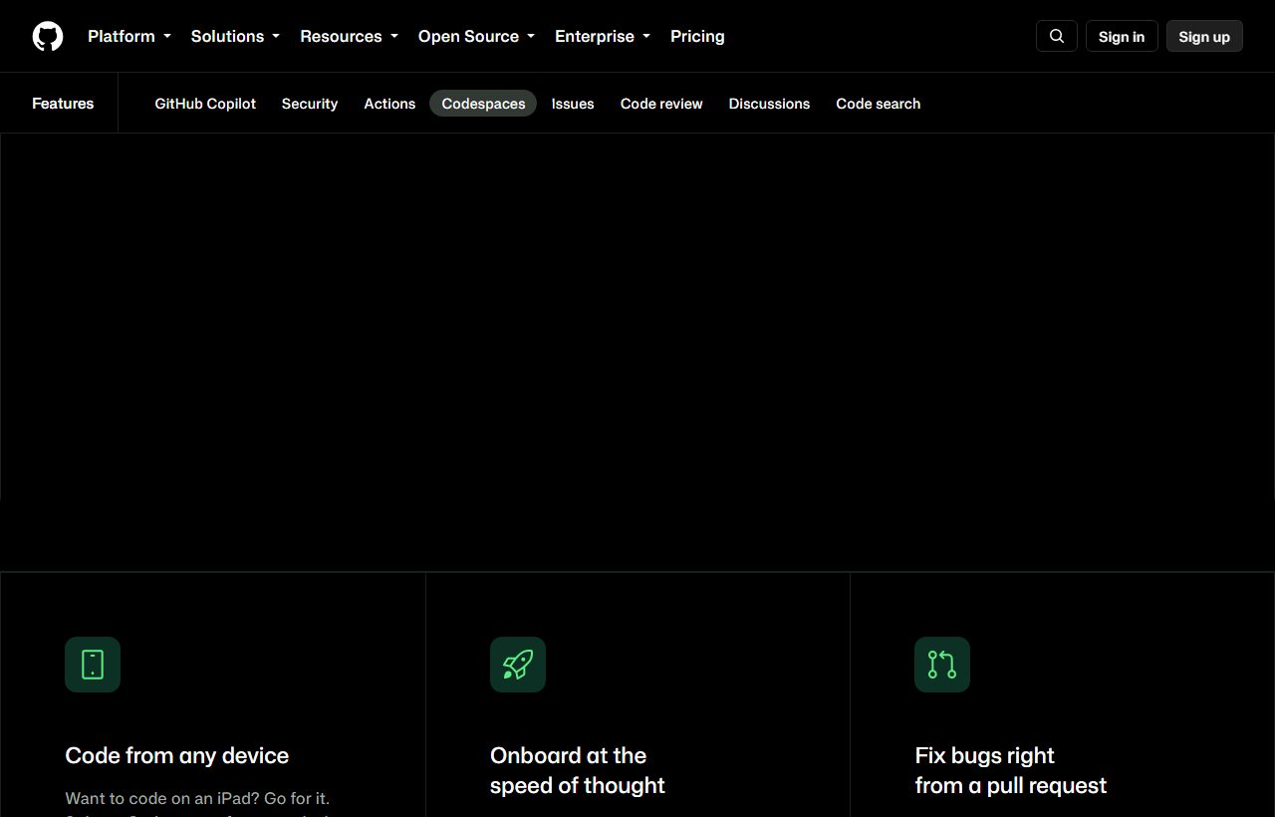Click the pull request icon above Fix bugs
Viewport: 1275px width, 817px height.
(942, 665)
